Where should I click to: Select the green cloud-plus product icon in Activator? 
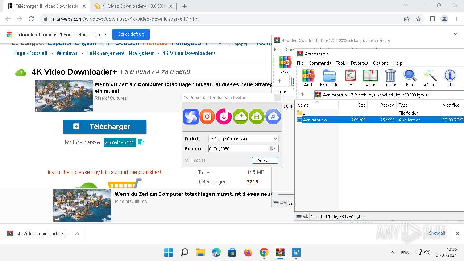pos(240,116)
